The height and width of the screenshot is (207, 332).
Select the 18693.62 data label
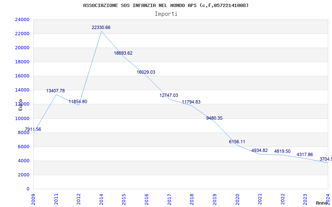(123, 53)
